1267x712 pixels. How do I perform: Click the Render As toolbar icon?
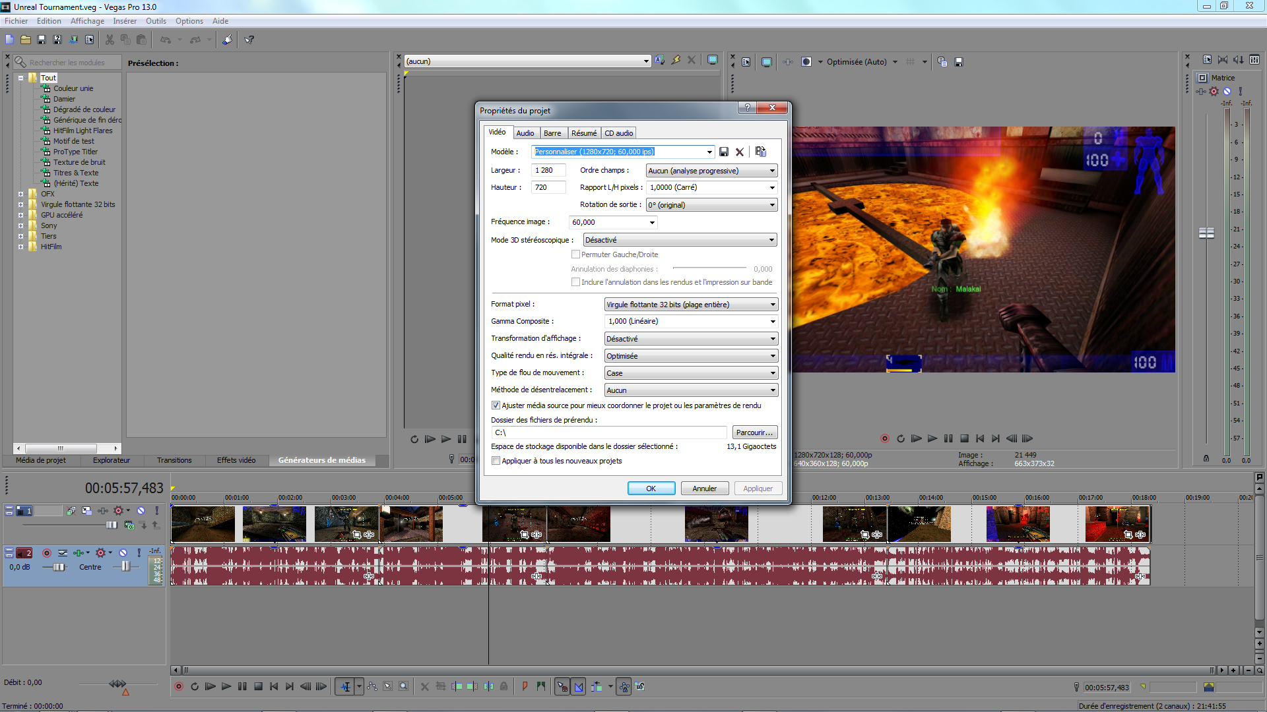[x=73, y=40]
